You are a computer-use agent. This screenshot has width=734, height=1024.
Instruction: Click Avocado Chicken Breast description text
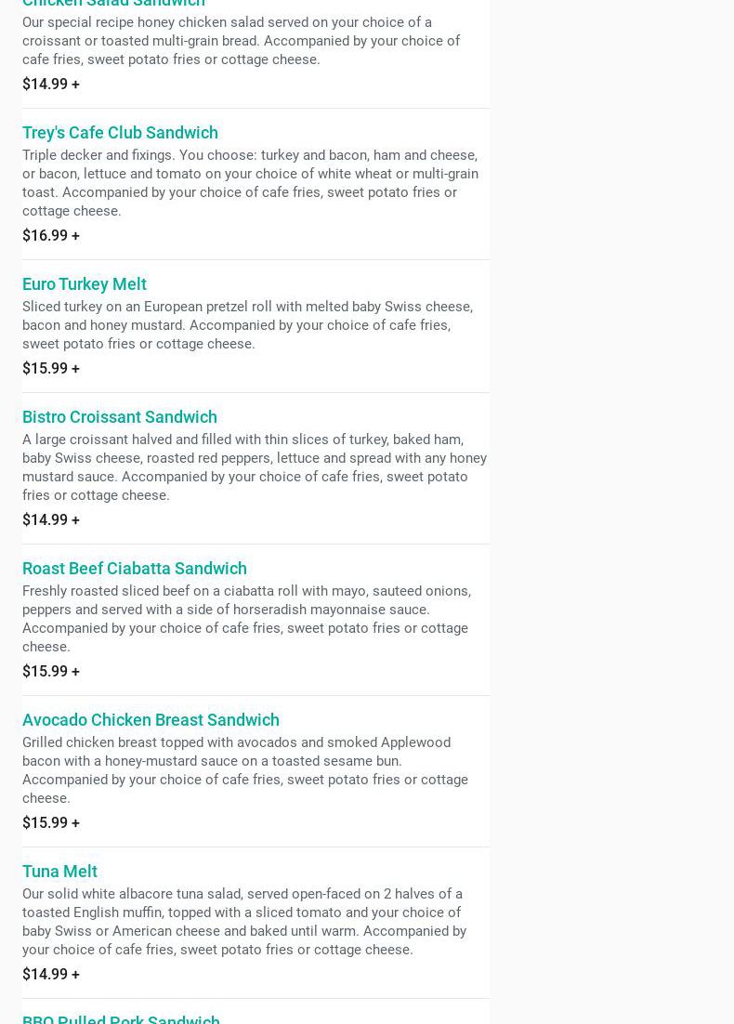245,770
